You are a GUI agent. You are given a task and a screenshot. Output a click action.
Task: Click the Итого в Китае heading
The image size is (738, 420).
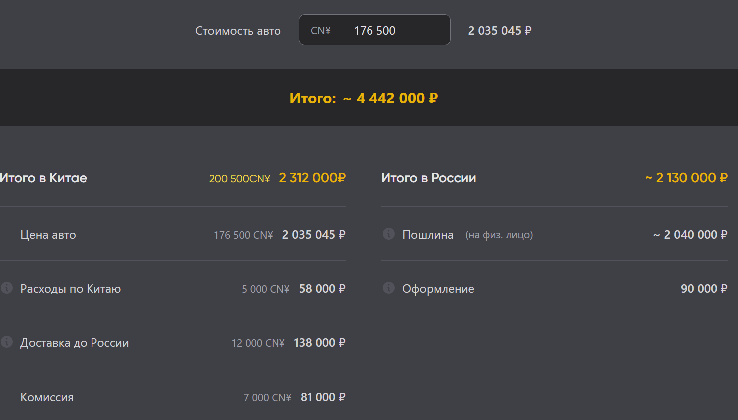pos(44,178)
